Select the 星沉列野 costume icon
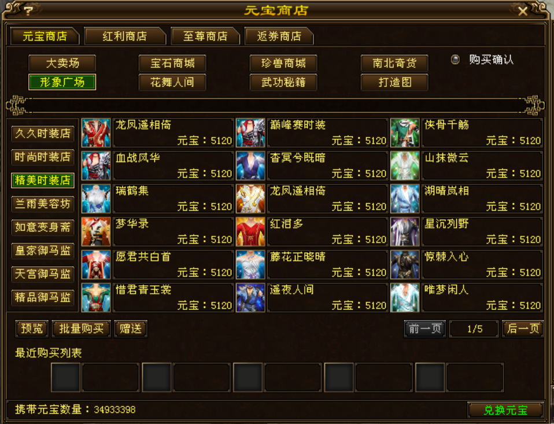 click(x=405, y=232)
